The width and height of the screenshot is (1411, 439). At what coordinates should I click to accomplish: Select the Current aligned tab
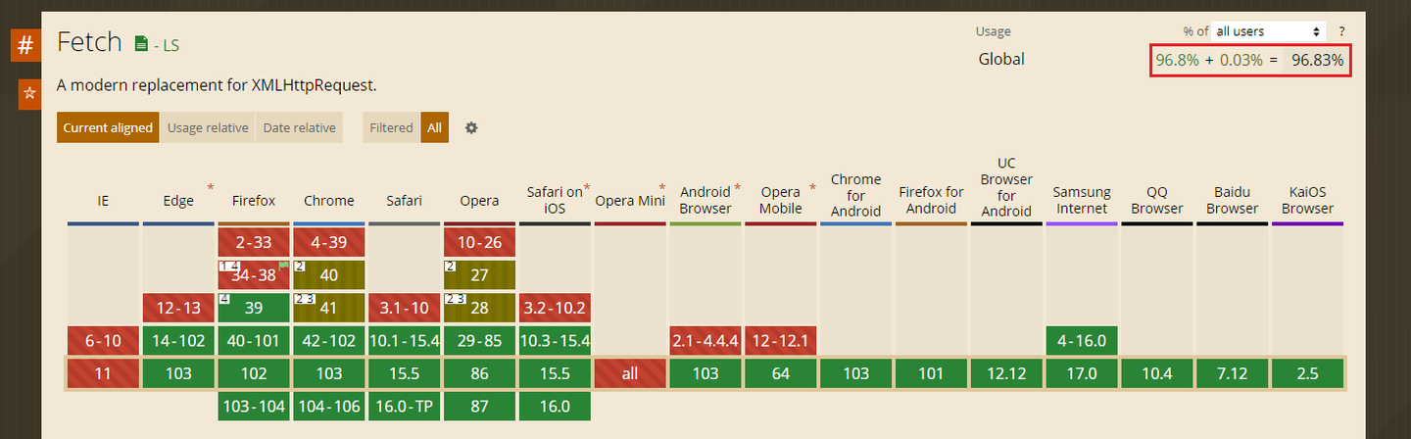108,127
